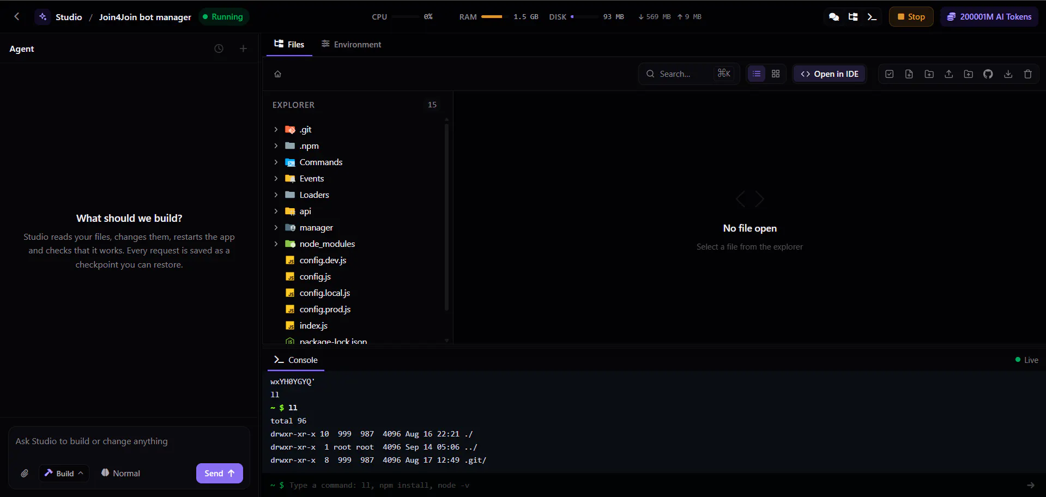1046x497 pixels.
Task: Open agent history clock icon
Action: (x=219, y=49)
